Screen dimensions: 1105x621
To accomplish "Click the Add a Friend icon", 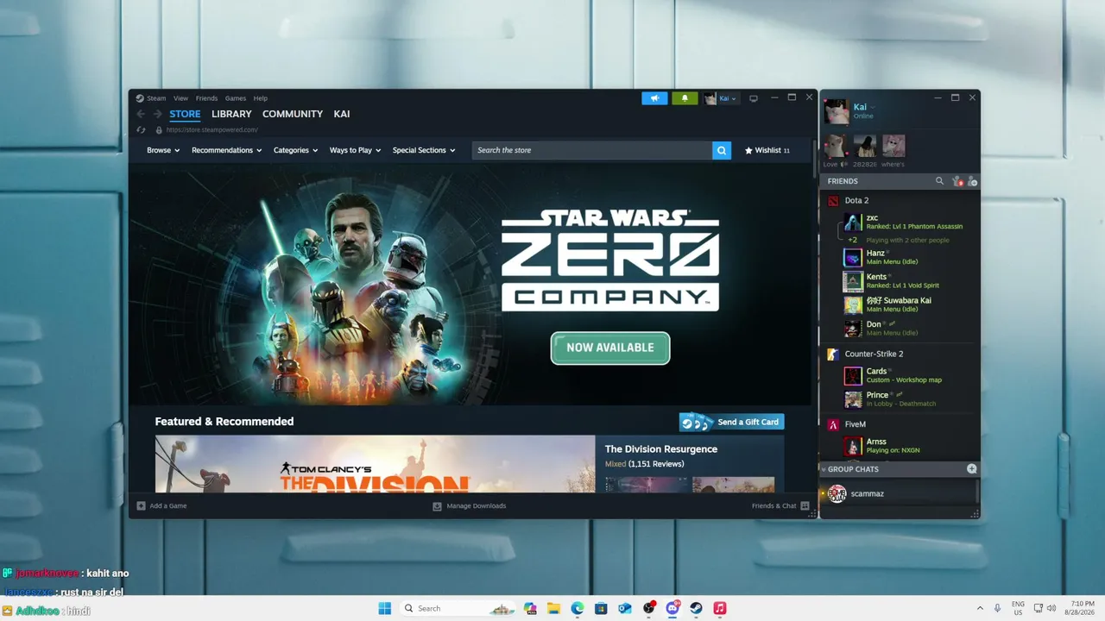I will coord(972,181).
